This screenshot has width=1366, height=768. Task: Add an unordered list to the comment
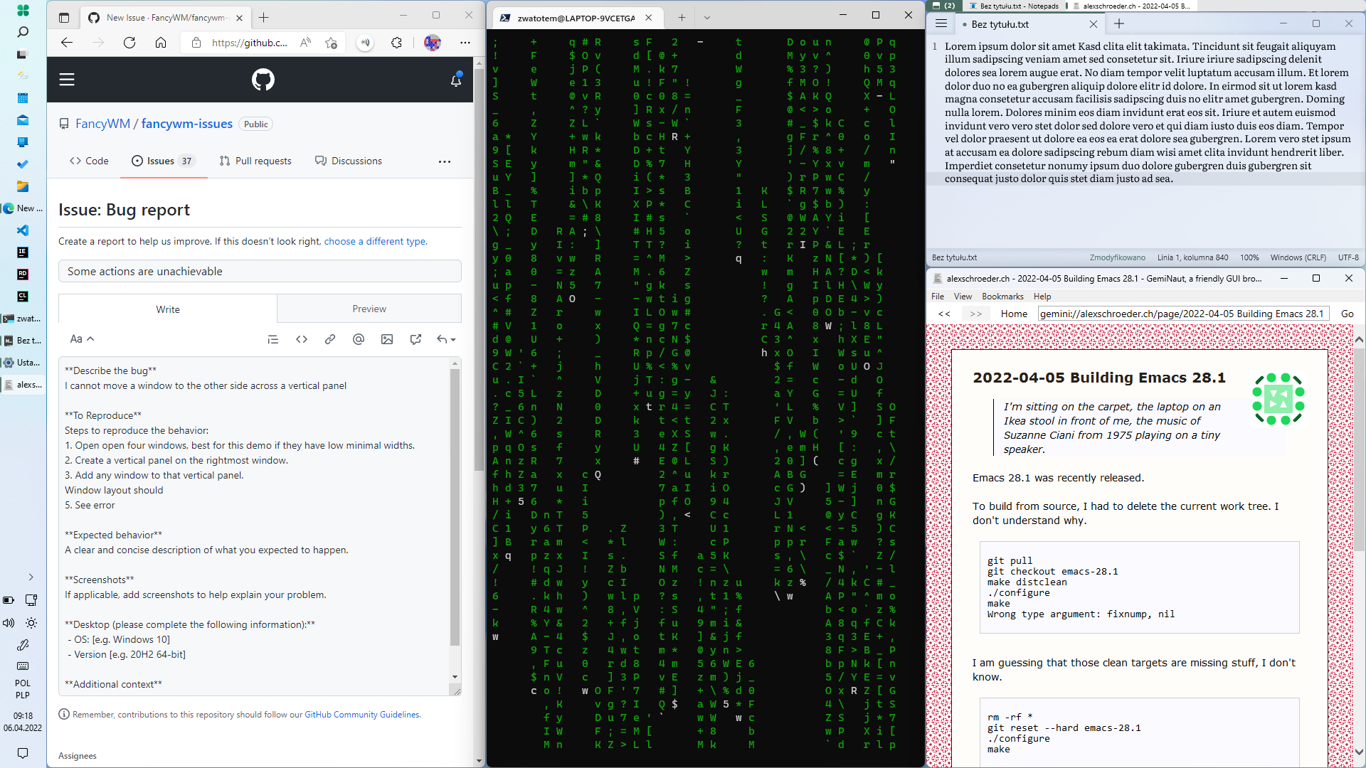coord(273,339)
